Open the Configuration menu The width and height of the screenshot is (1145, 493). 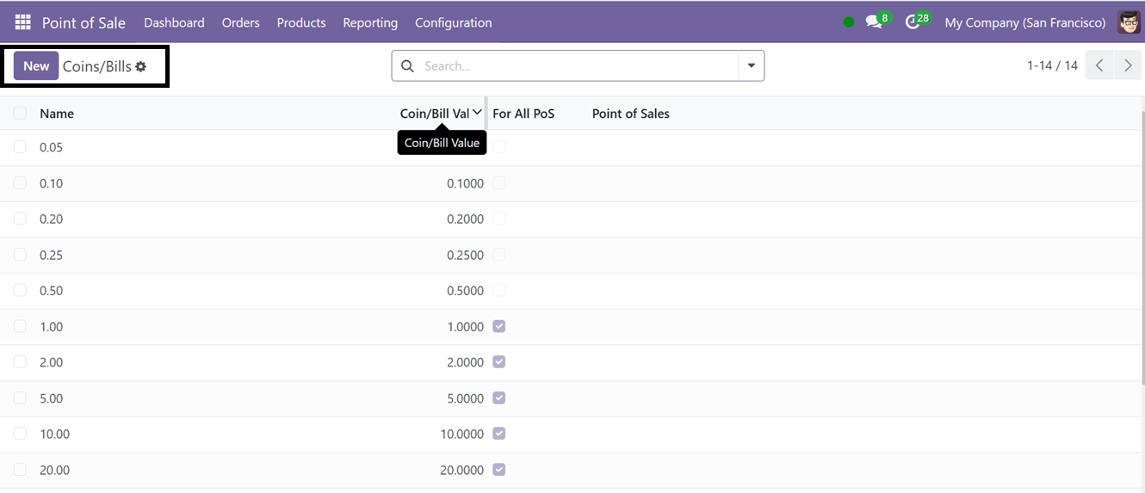[x=453, y=22]
